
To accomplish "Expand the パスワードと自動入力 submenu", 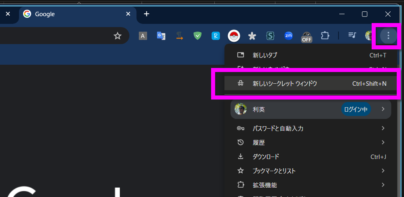I will [x=311, y=129].
